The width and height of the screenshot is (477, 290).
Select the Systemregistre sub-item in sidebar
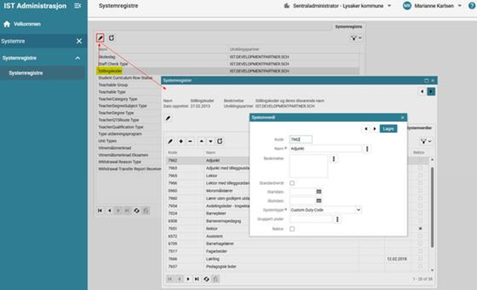[26, 73]
